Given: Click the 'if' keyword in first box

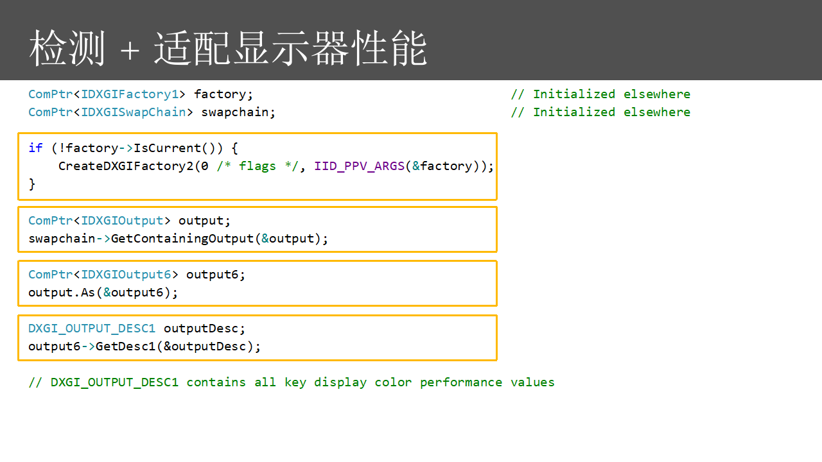Looking at the screenshot, I should point(35,148).
